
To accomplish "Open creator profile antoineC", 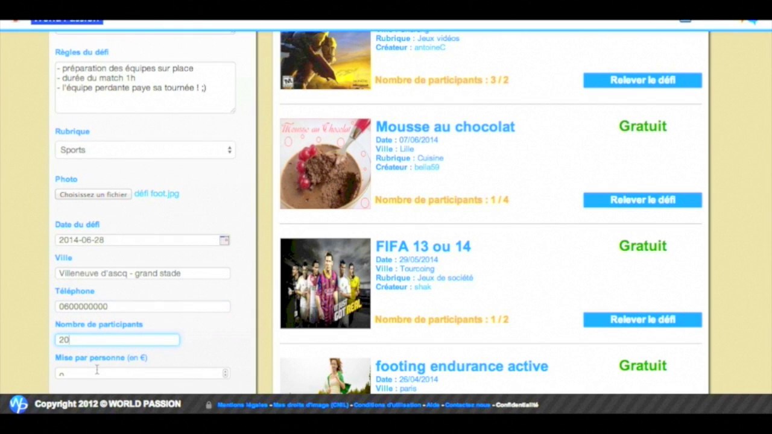I will (x=429, y=48).
